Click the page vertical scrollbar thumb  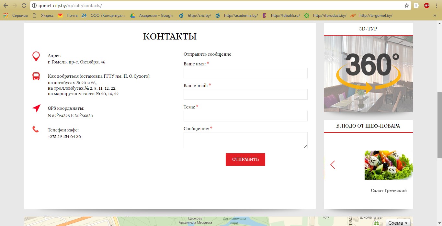(439, 125)
